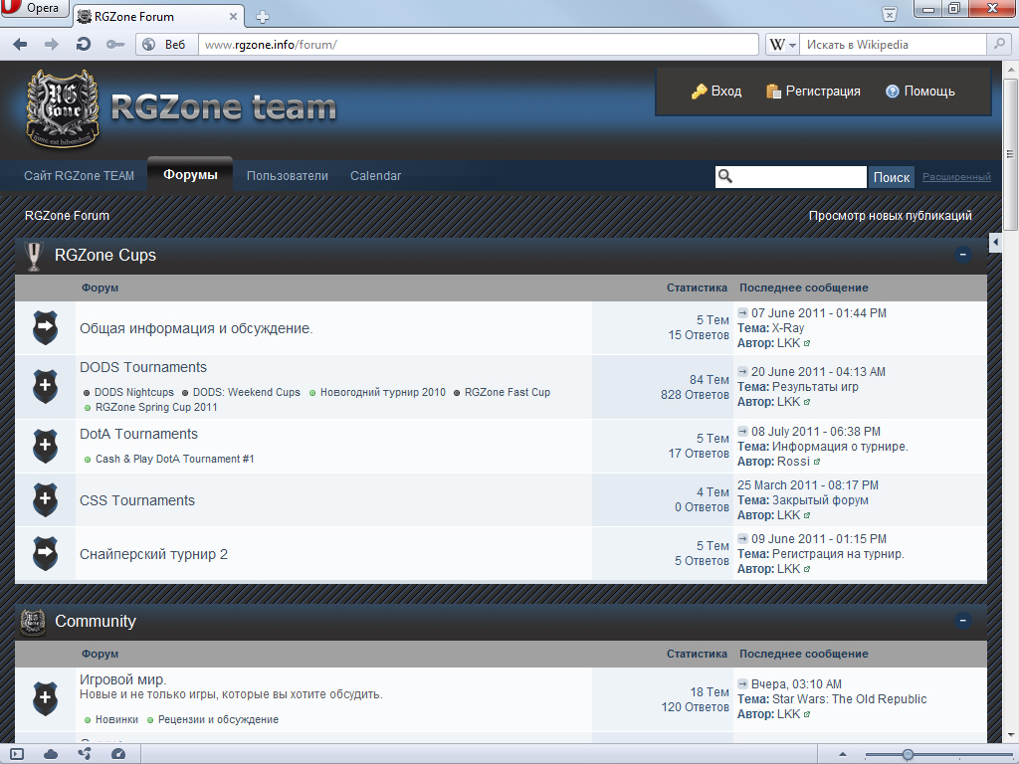Open the Расширенный advanced search link

[956, 177]
